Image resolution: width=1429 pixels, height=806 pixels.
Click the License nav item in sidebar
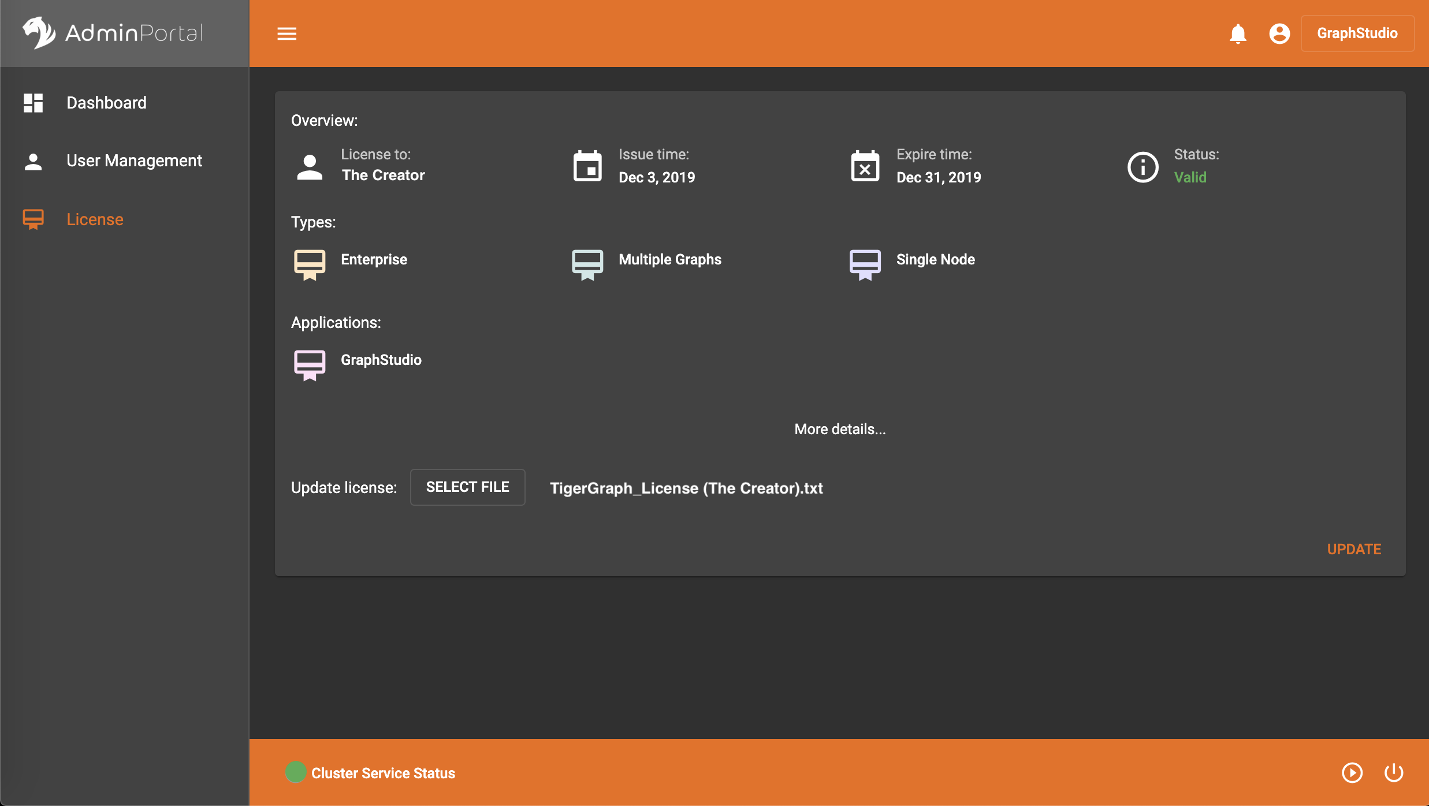click(x=95, y=219)
